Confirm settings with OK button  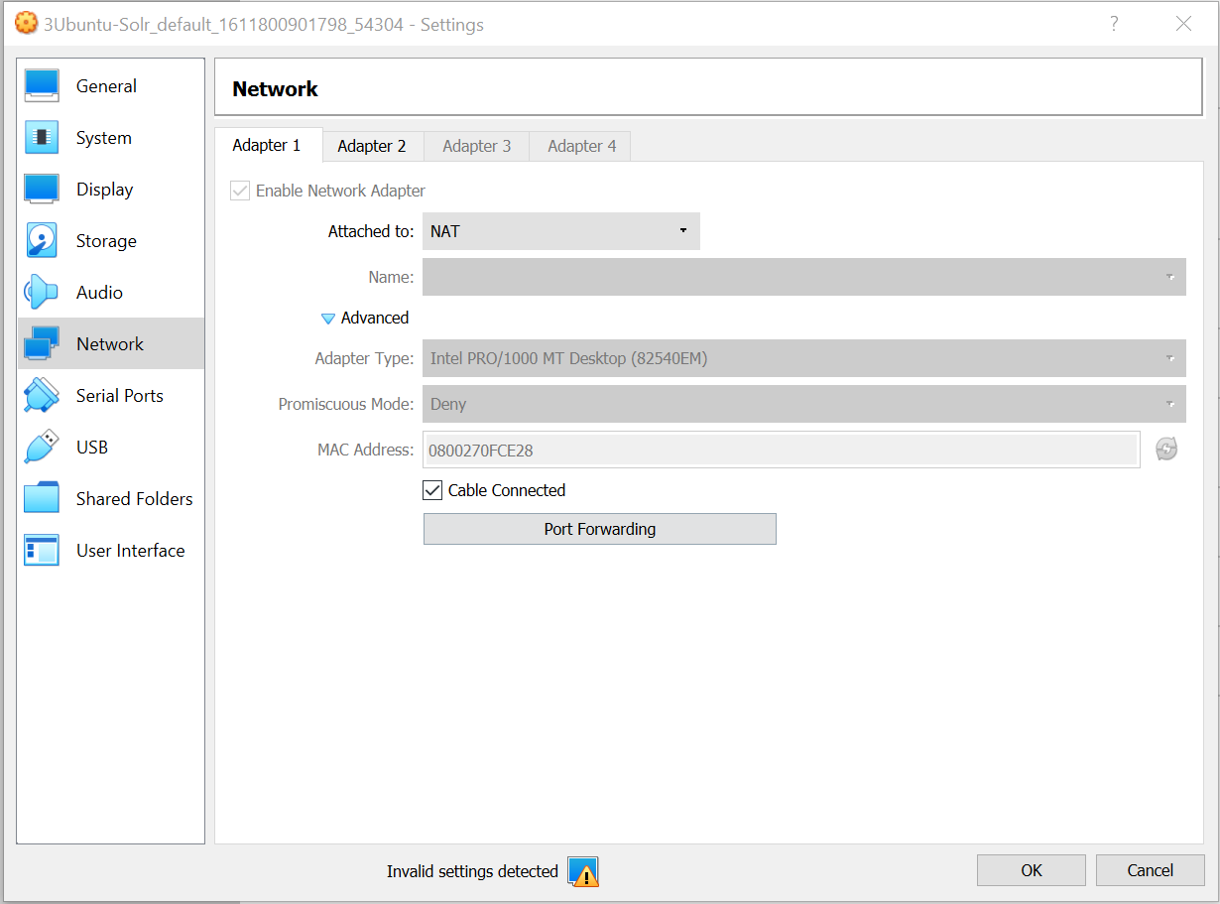click(x=1031, y=870)
